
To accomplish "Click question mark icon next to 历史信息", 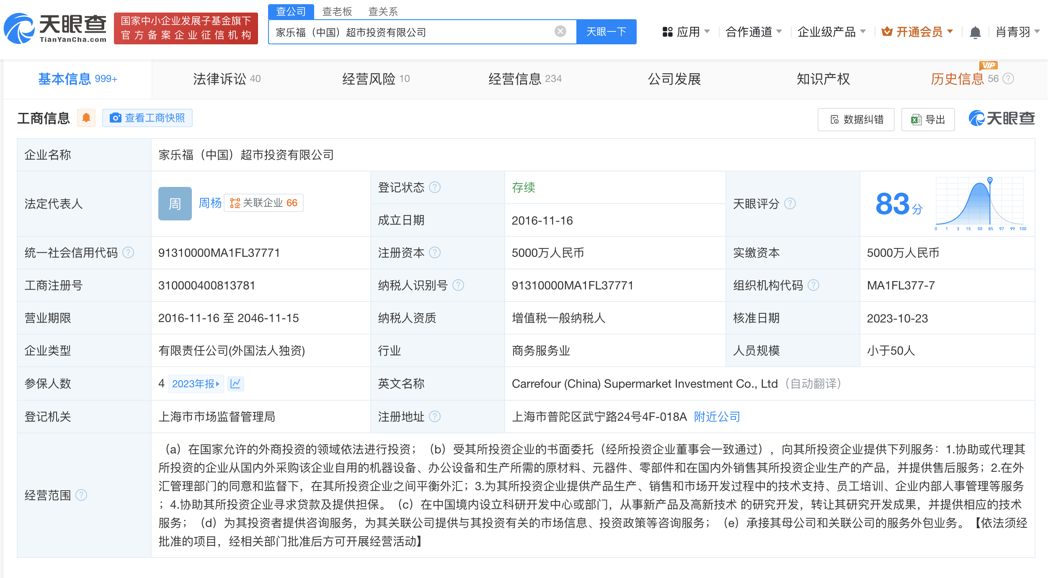I will tap(1009, 79).
